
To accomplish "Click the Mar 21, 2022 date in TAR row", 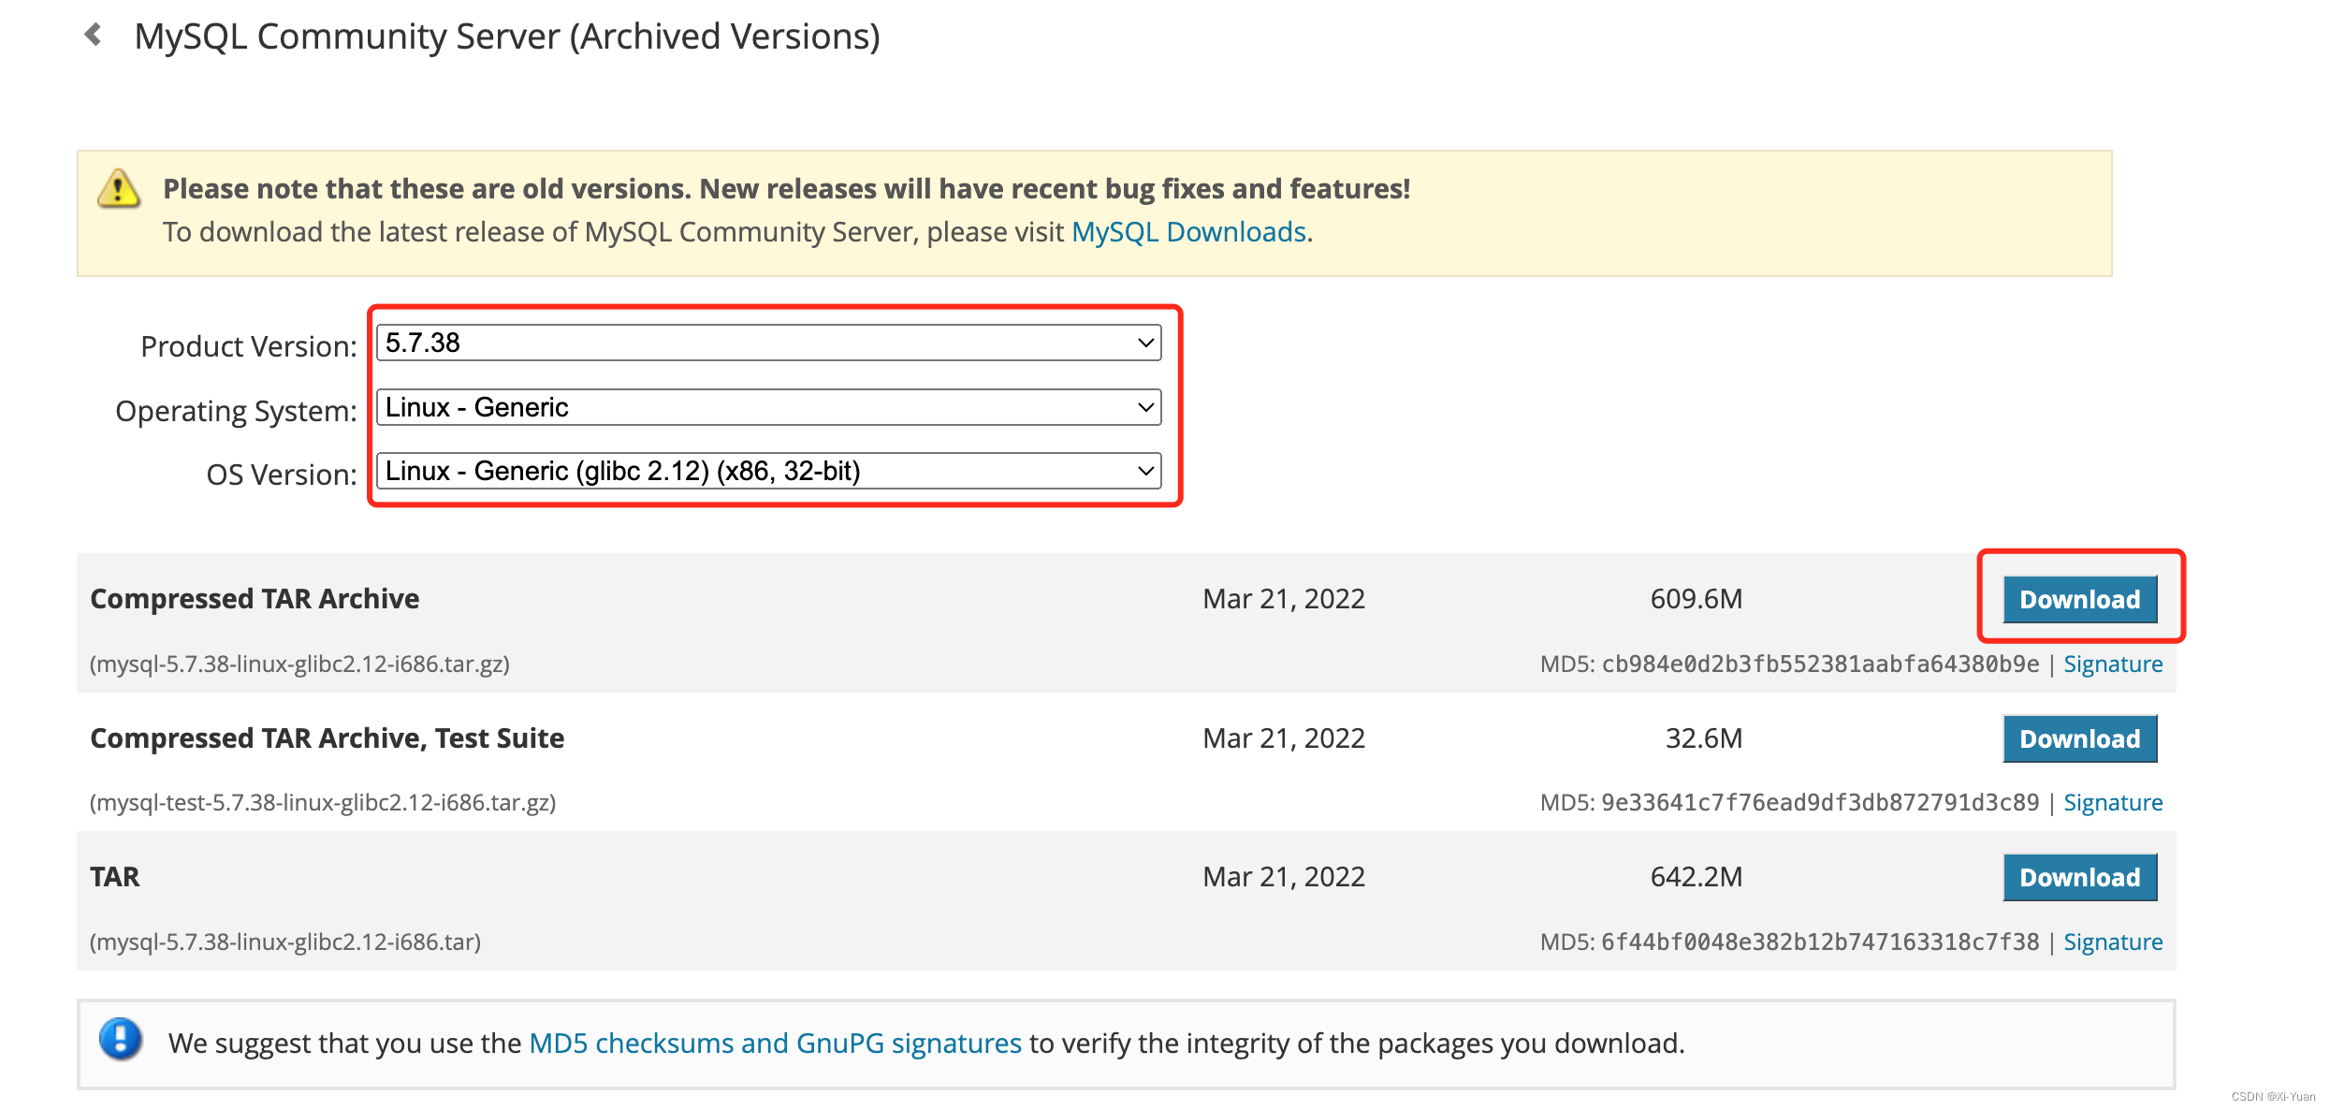I will 1284,877.
